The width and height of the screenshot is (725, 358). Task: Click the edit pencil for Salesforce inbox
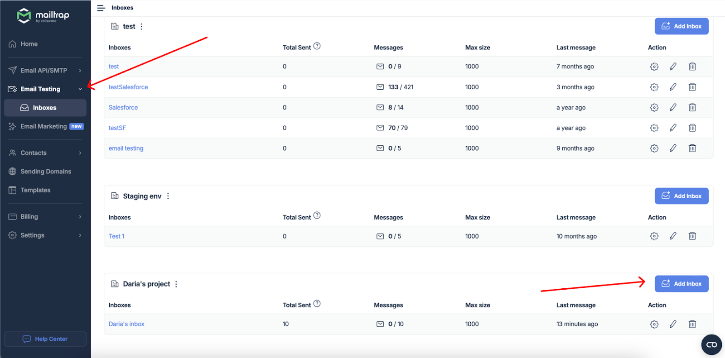pyautogui.click(x=673, y=107)
